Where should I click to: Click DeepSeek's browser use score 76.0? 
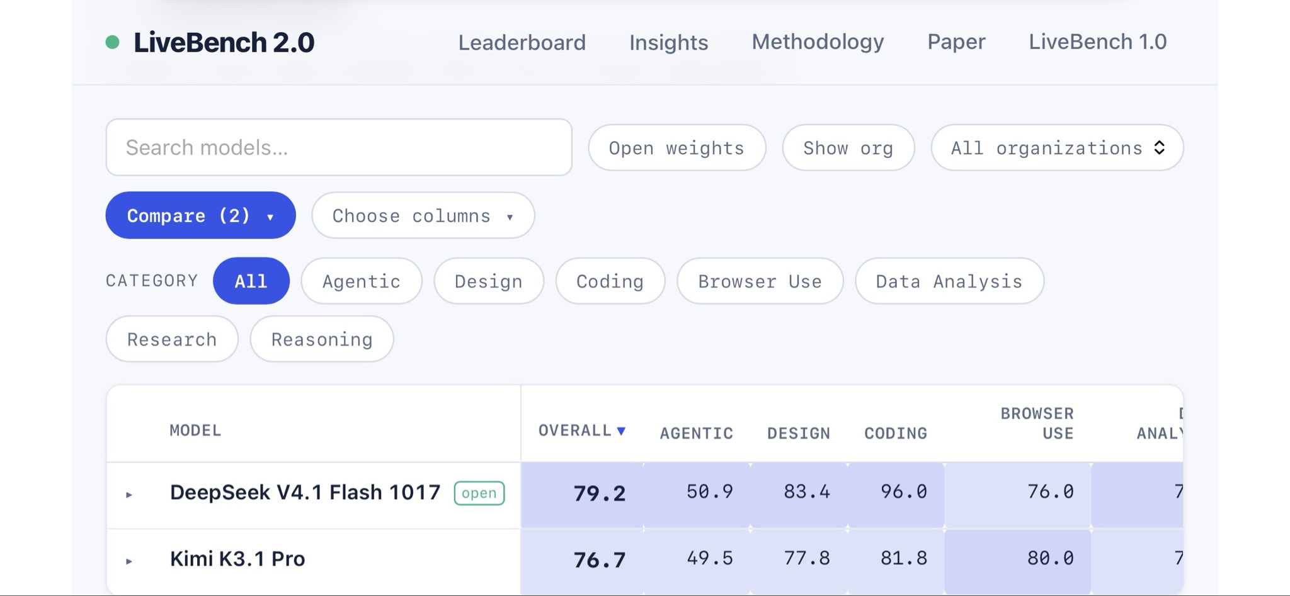point(1050,492)
